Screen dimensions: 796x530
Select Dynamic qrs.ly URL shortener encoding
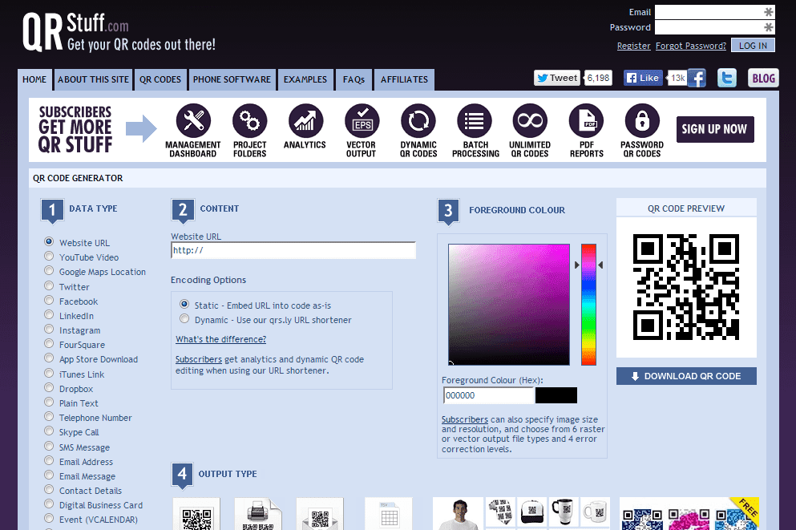coord(184,319)
